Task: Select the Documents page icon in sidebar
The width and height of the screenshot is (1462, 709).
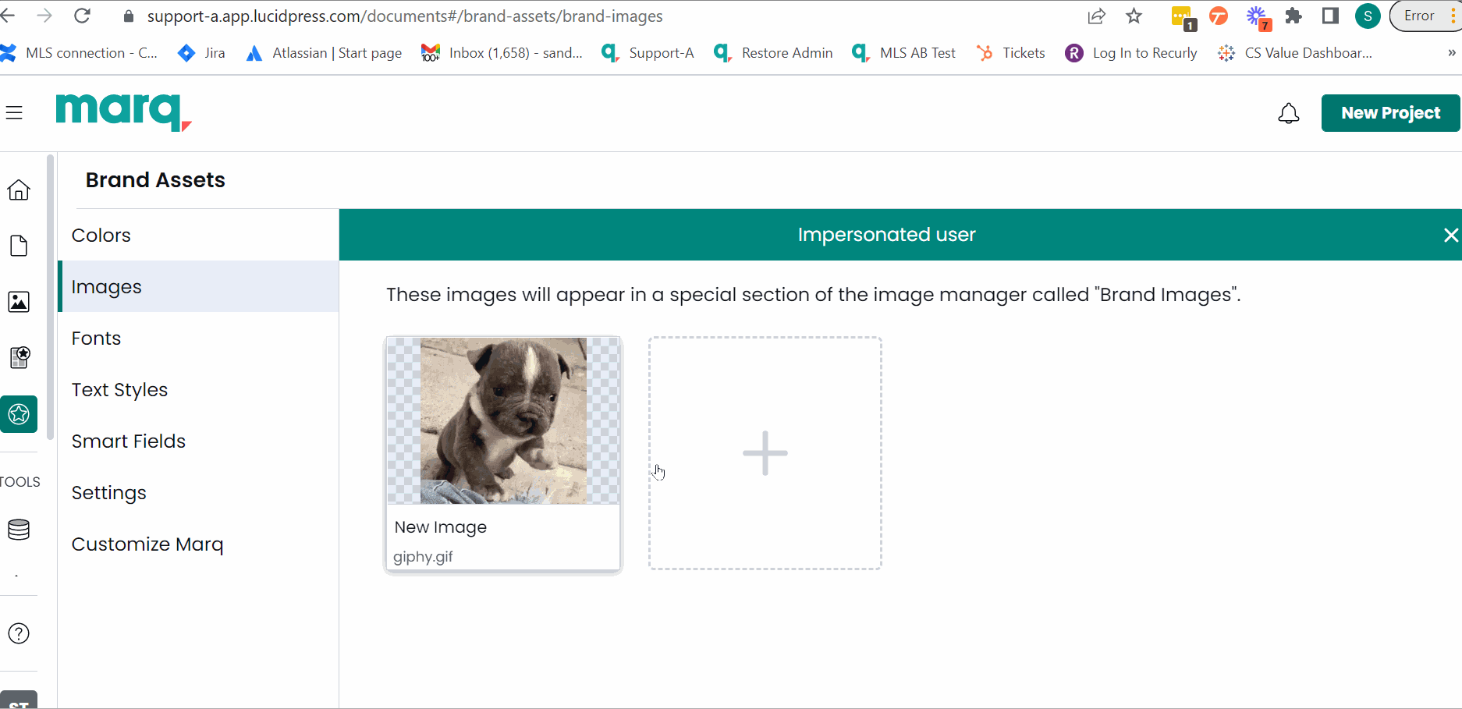Action: 18,246
